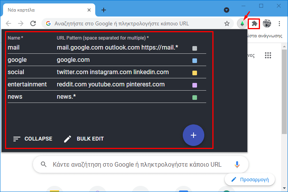Open the user profile avatar
The width and height of the screenshot is (288, 192).
(267, 23)
